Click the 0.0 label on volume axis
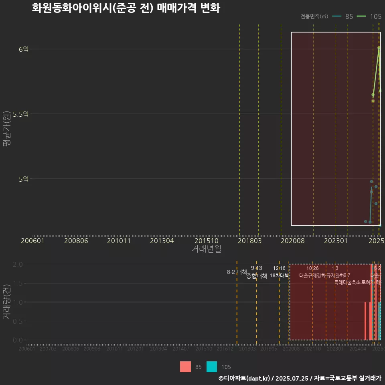385x385 pixels. (18, 340)
